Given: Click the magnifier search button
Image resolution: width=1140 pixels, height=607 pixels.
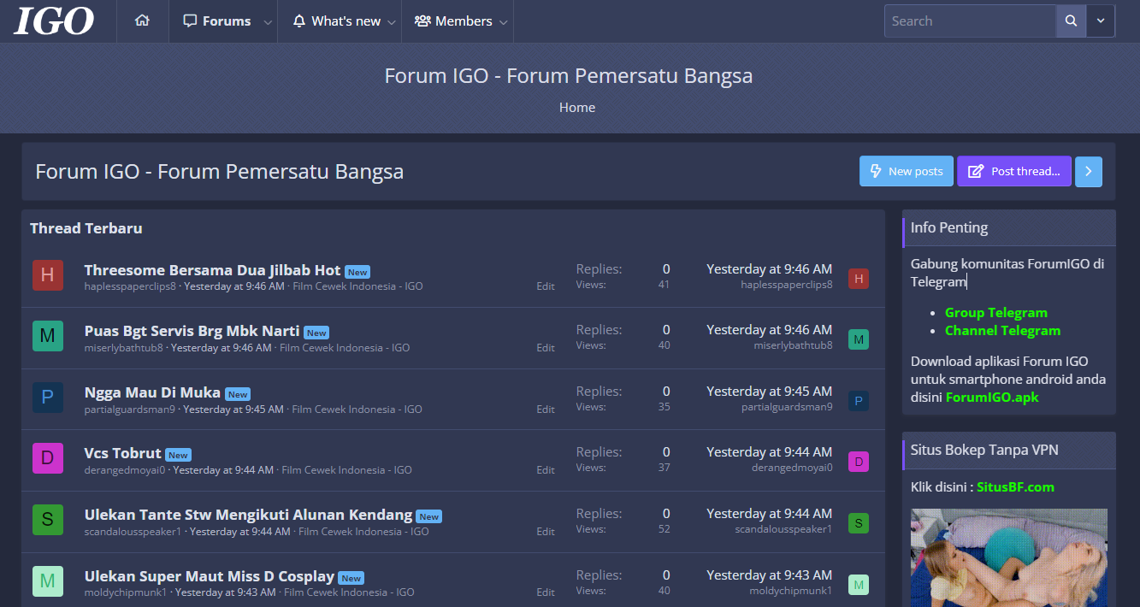Looking at the screenshot, I should click(1071, 21).
